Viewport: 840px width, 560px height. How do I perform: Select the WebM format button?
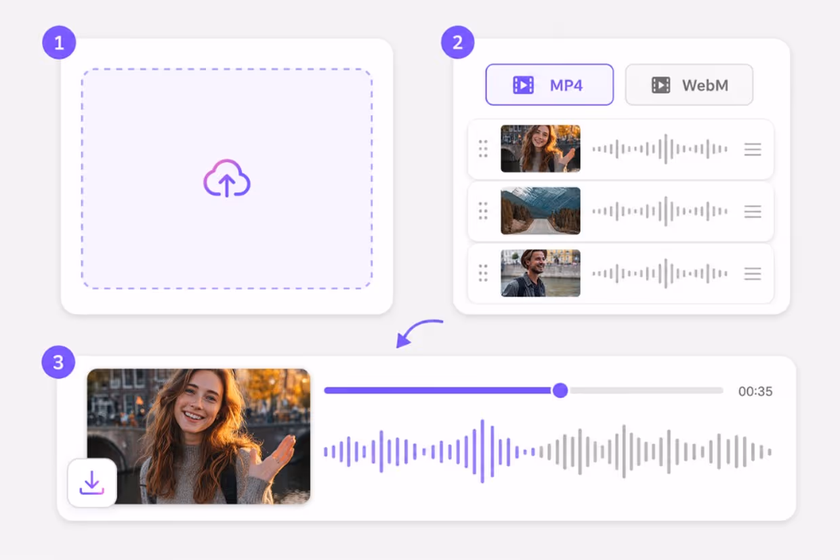689,85
